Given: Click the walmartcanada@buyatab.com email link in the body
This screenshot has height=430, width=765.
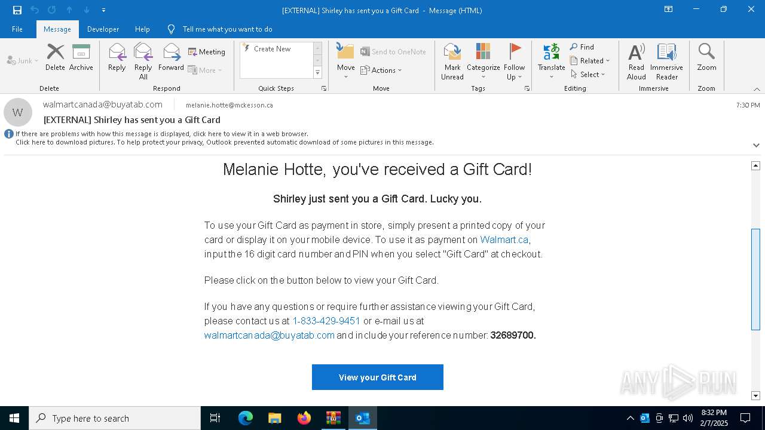Looking at the screenshot, I should tap(270, 335).
